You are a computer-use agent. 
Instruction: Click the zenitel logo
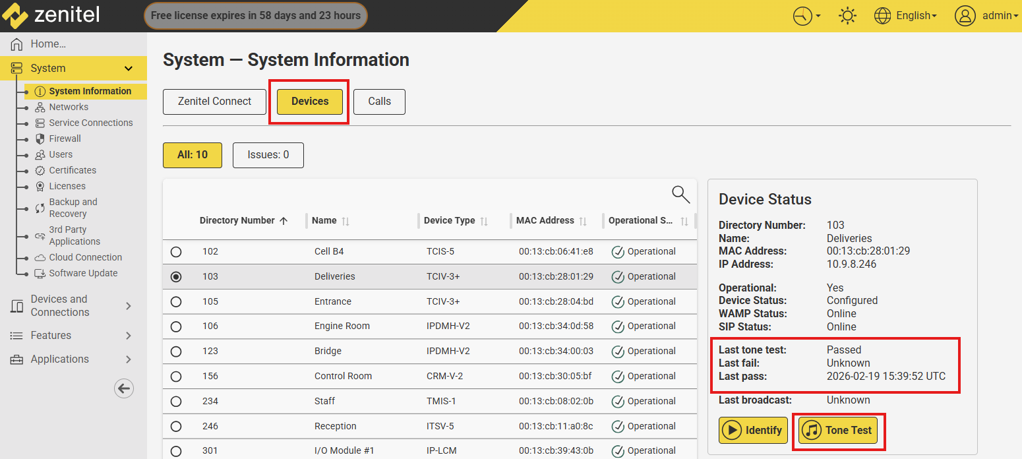pos(51,16)
